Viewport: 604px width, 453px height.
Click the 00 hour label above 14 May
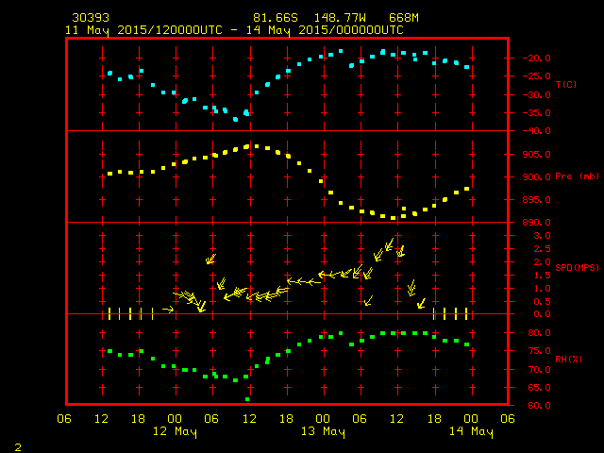click(x=471, y=419)
